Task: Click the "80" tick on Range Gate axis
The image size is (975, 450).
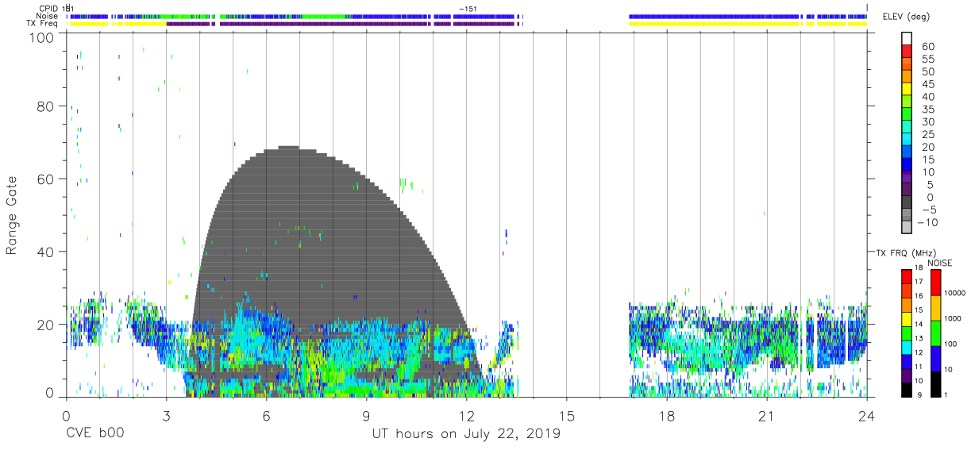Action: 47,106
